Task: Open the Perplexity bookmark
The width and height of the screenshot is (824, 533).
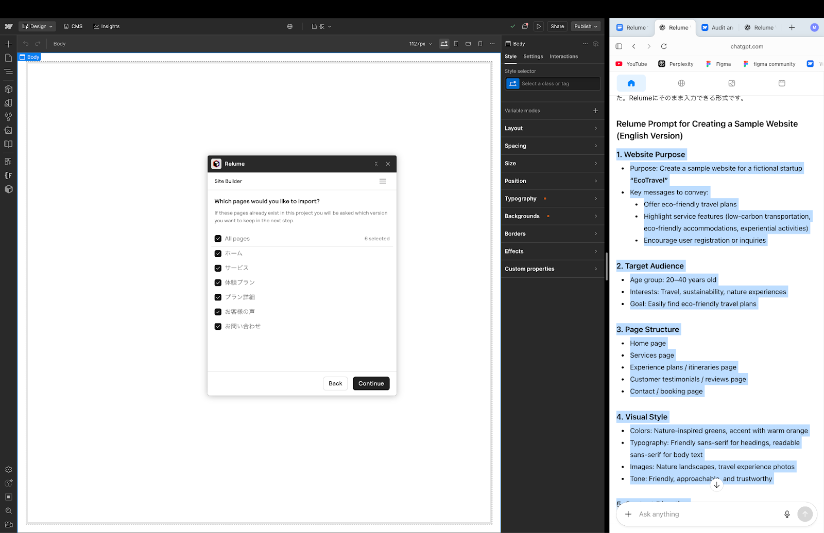Action: point(676,64)
